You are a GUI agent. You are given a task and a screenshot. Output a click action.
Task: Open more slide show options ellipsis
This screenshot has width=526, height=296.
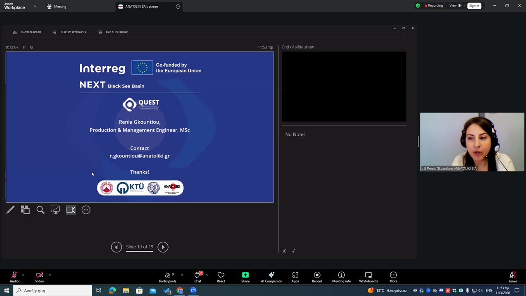point(86,210)
